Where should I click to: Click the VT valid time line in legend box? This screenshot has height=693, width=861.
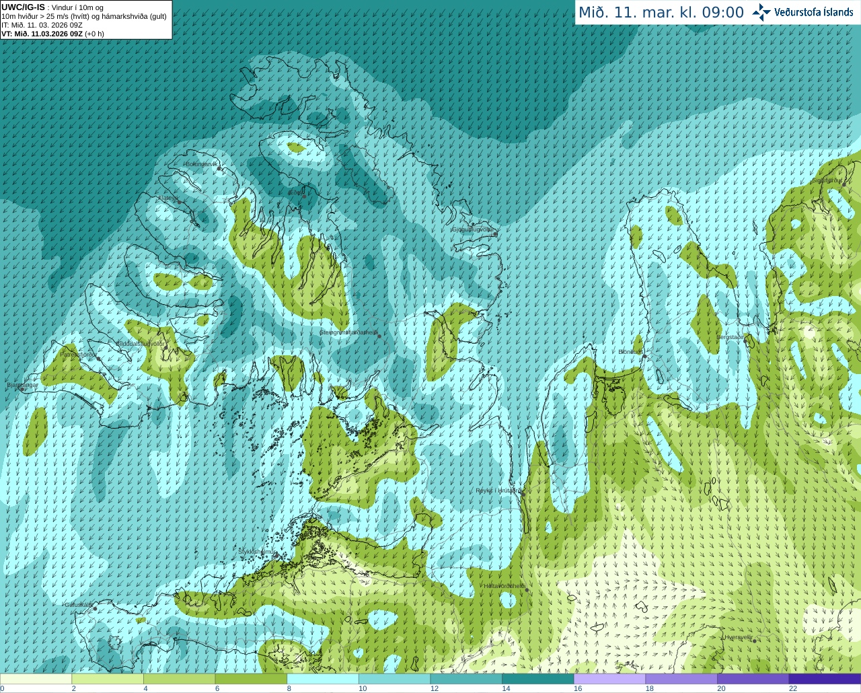click(52, 34)
